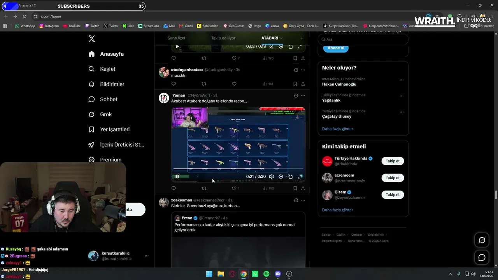Show more trends under Neler oluyor
The image size is (498, 280).
click(x=337, y=129)
